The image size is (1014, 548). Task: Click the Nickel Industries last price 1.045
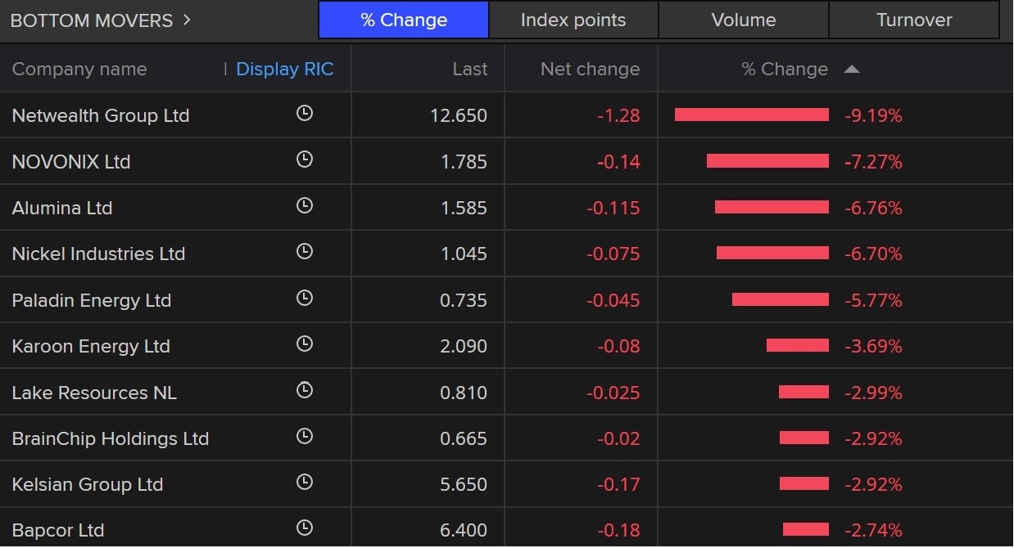tap(464, 254)
